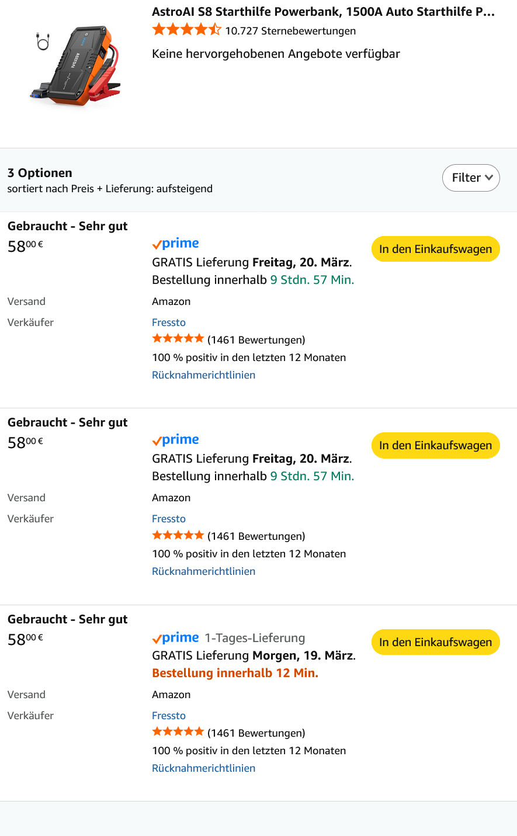The image size is (517, 836).
Task: Open Rücknahmerichtlinien for the third offer
Action: 203,768
